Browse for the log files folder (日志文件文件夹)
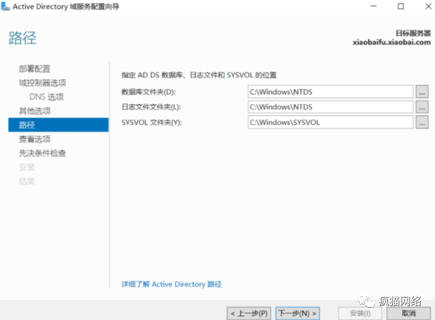 [422, 107]
